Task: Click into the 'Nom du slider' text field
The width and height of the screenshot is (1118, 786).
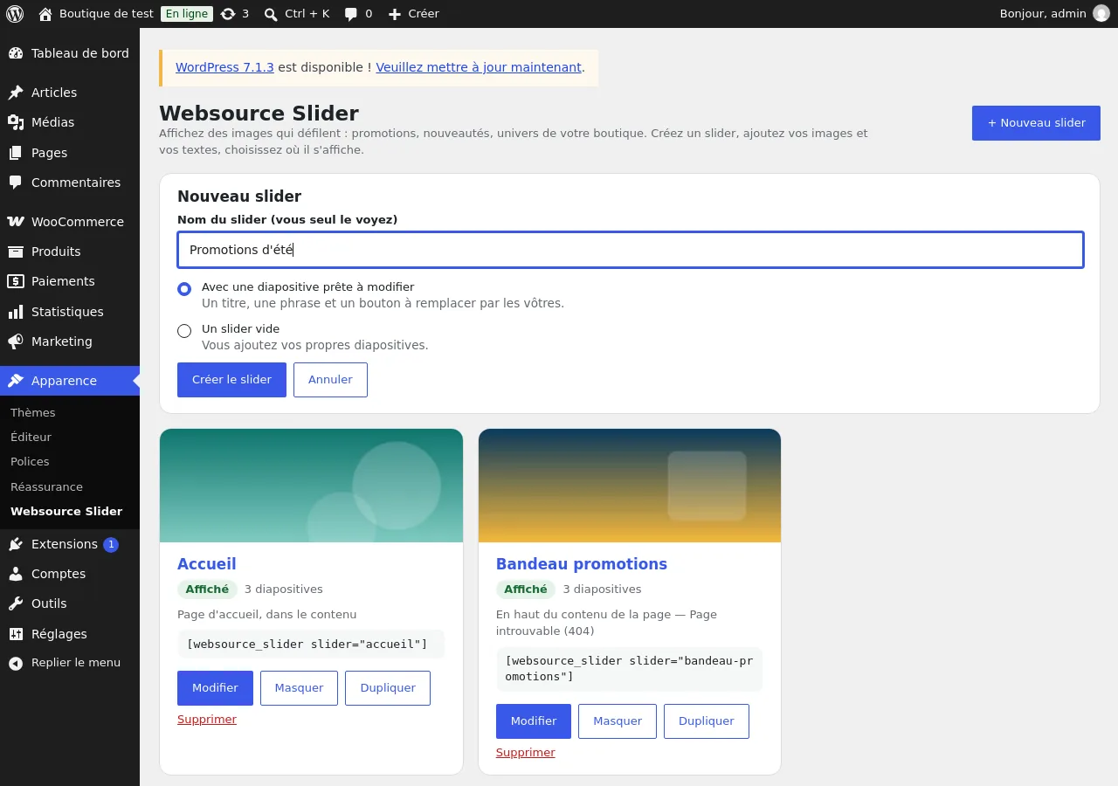Action: [x=631, y=250]
